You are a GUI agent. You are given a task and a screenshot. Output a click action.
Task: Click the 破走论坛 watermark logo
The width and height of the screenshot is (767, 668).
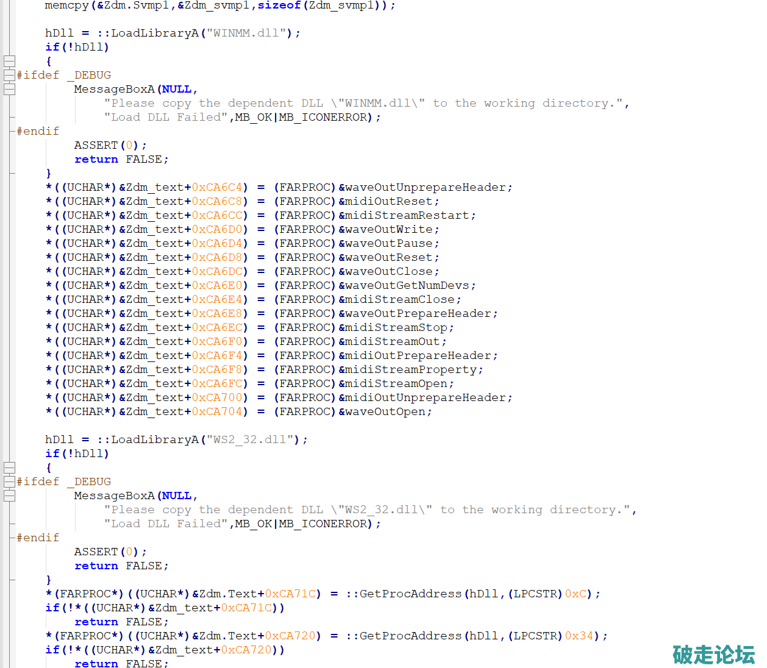713,655
